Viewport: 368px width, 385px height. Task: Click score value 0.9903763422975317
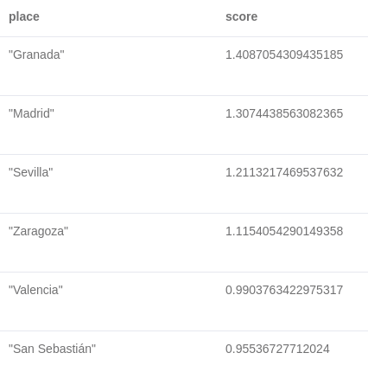click(284, 290)
